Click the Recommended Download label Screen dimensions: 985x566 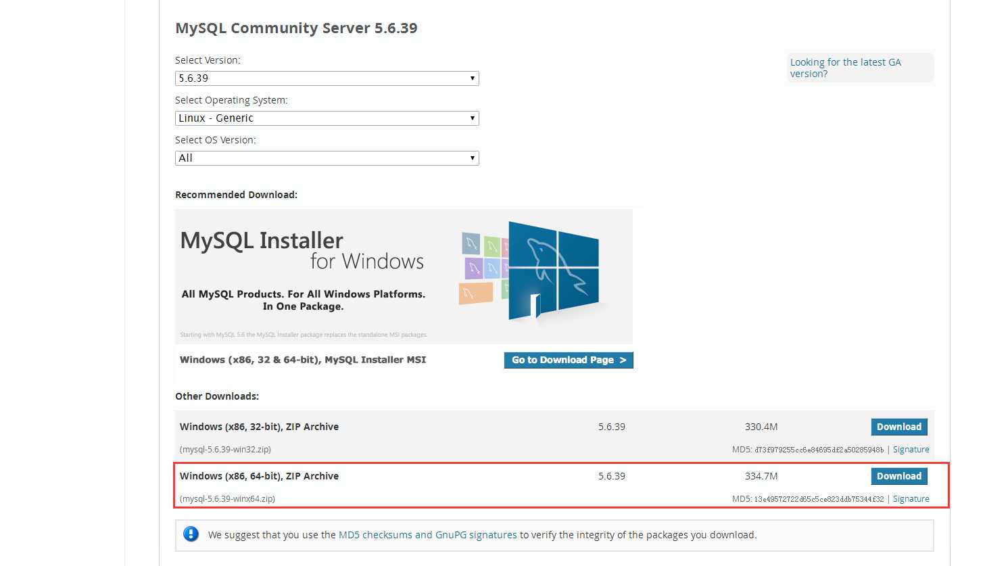click(x=236, y=195)
